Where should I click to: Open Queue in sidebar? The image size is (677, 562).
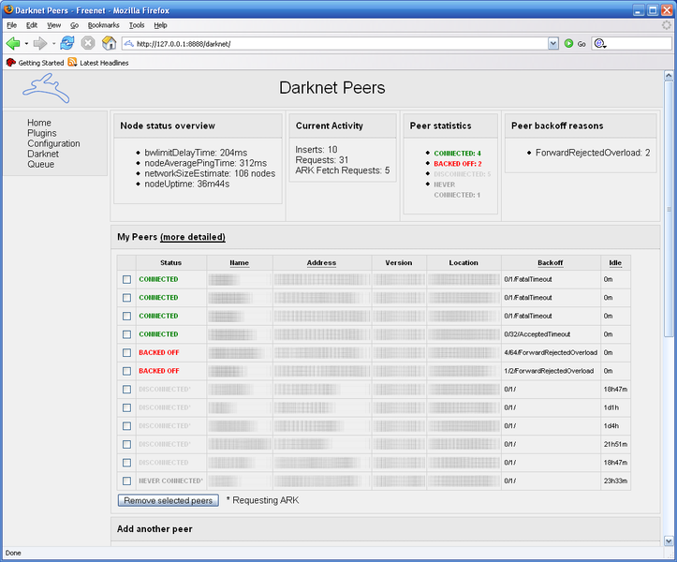[x=41, y=164]
